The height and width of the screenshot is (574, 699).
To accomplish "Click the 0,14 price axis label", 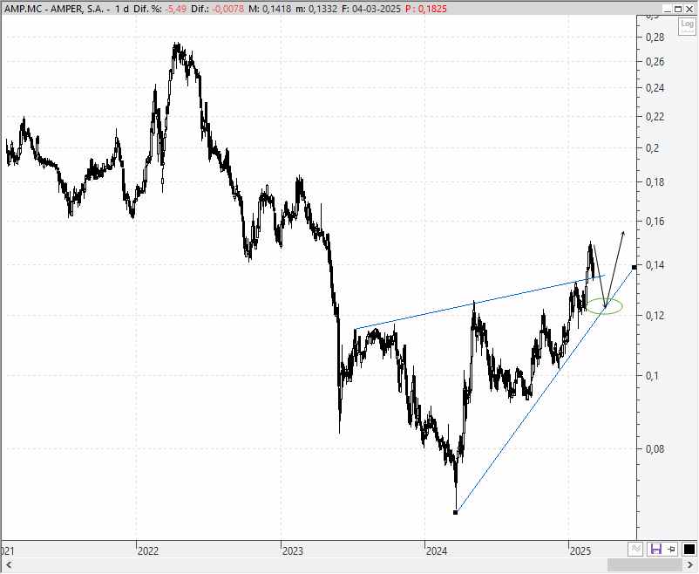I will click(655, 265).
